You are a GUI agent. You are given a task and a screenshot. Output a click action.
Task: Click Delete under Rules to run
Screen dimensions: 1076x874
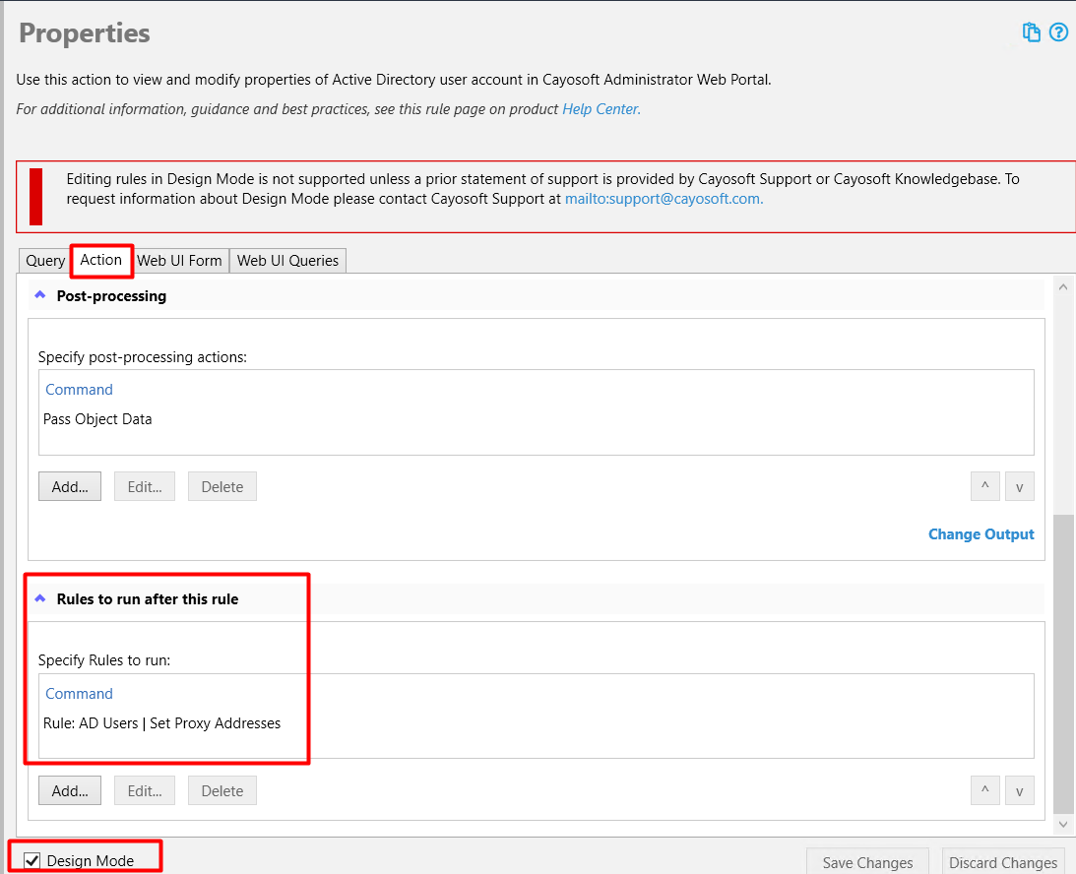coord(222,791)
